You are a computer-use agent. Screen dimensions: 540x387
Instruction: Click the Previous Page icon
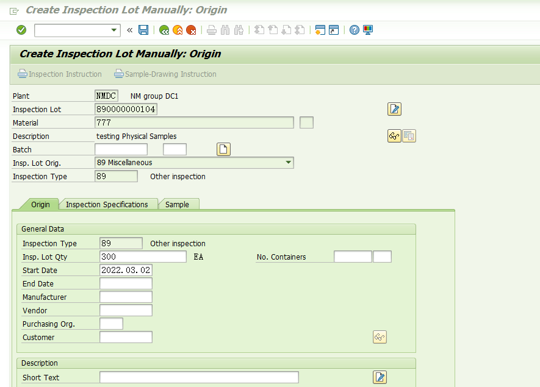(273, 30)
